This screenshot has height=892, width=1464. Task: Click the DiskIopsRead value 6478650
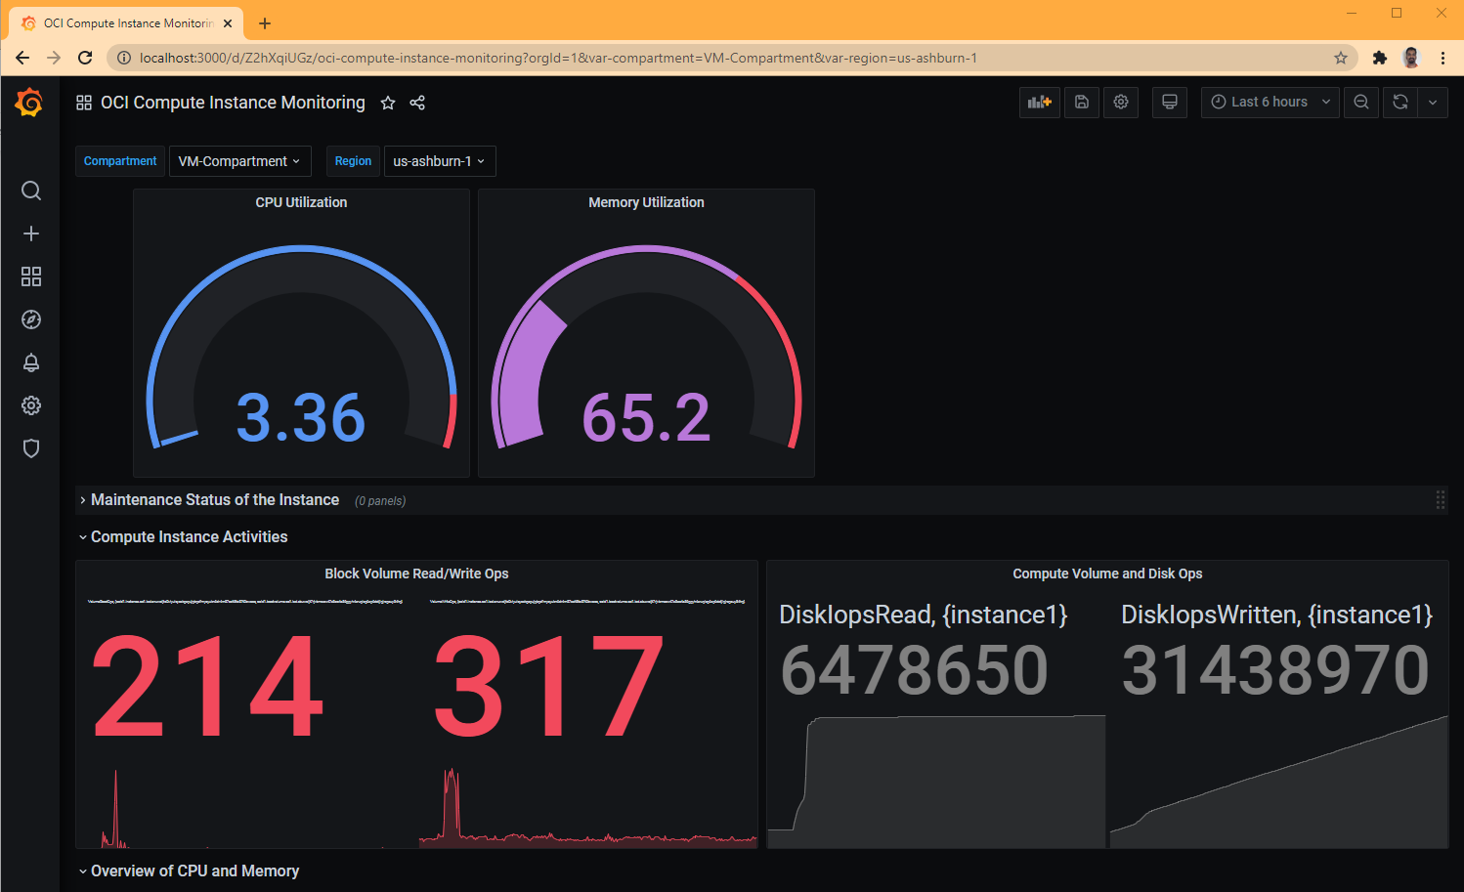click(x=914, y=670)
